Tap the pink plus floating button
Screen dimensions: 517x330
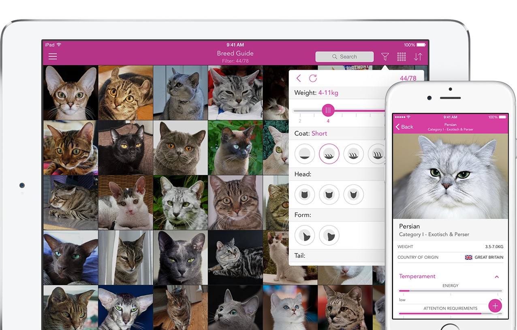pos(495,306)
